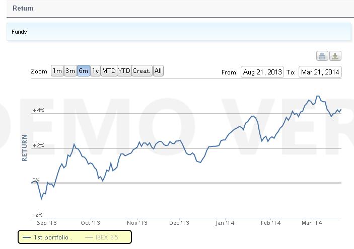Show All data range
This screenshot has width=354, height=249.
158,71
